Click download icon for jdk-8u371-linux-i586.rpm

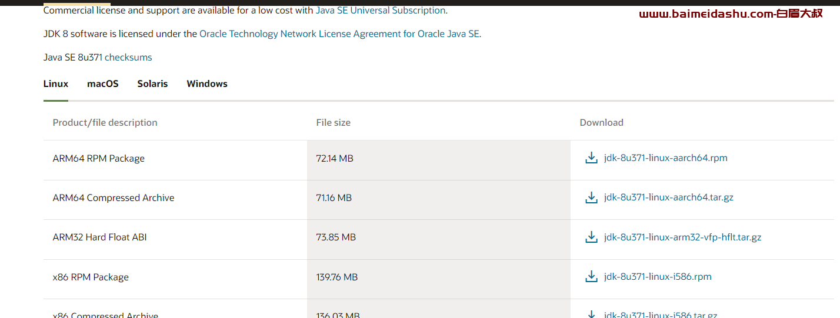[591, 277]
